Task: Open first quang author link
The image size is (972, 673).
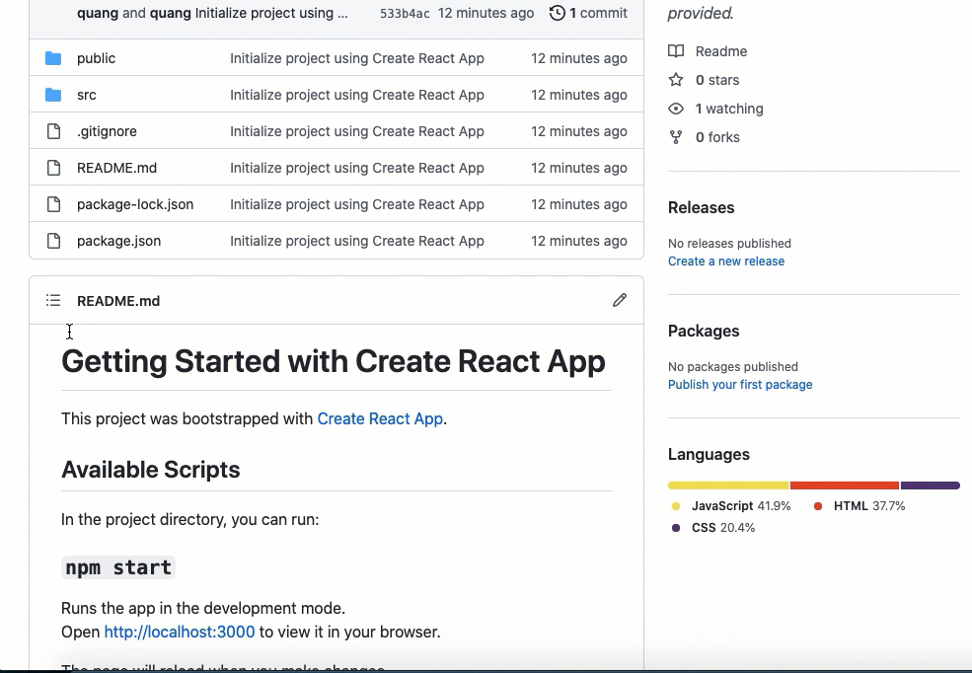Action: point(98,13)
